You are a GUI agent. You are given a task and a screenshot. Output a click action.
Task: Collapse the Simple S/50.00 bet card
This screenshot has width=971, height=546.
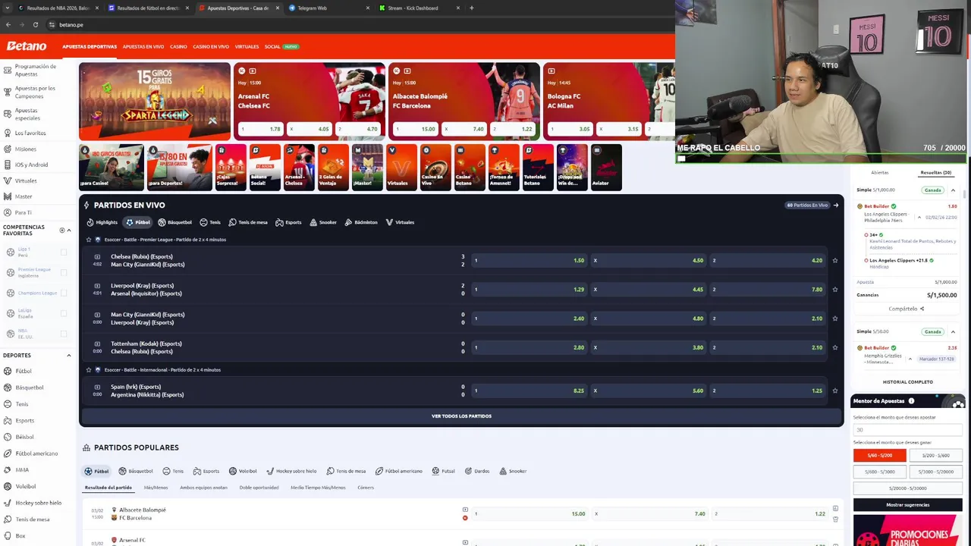[953, 331]
